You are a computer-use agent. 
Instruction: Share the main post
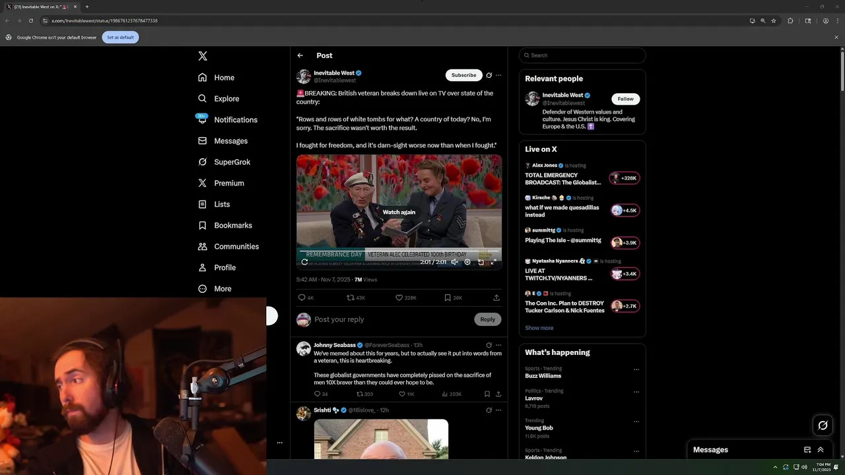pos(496,298)
